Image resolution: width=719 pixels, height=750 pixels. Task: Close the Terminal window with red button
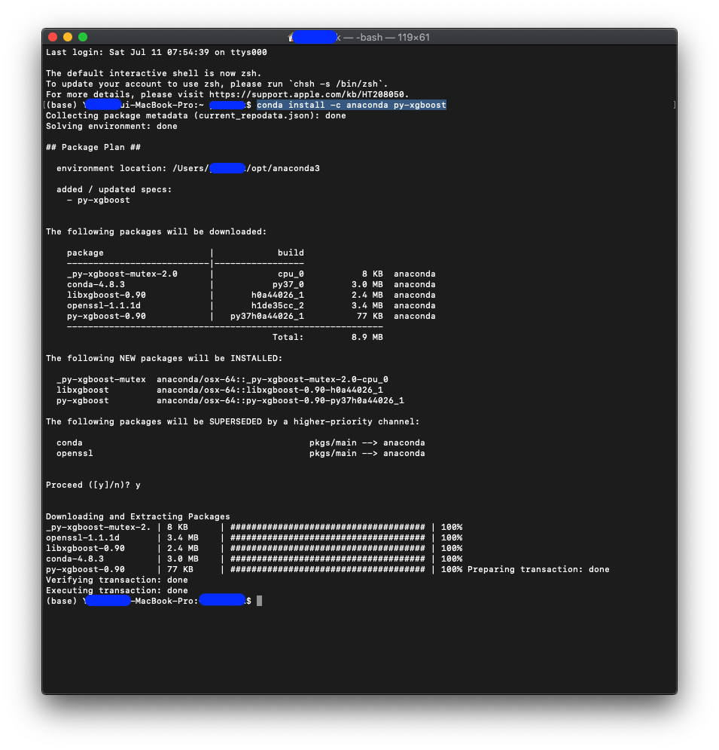tap(53, 37)
